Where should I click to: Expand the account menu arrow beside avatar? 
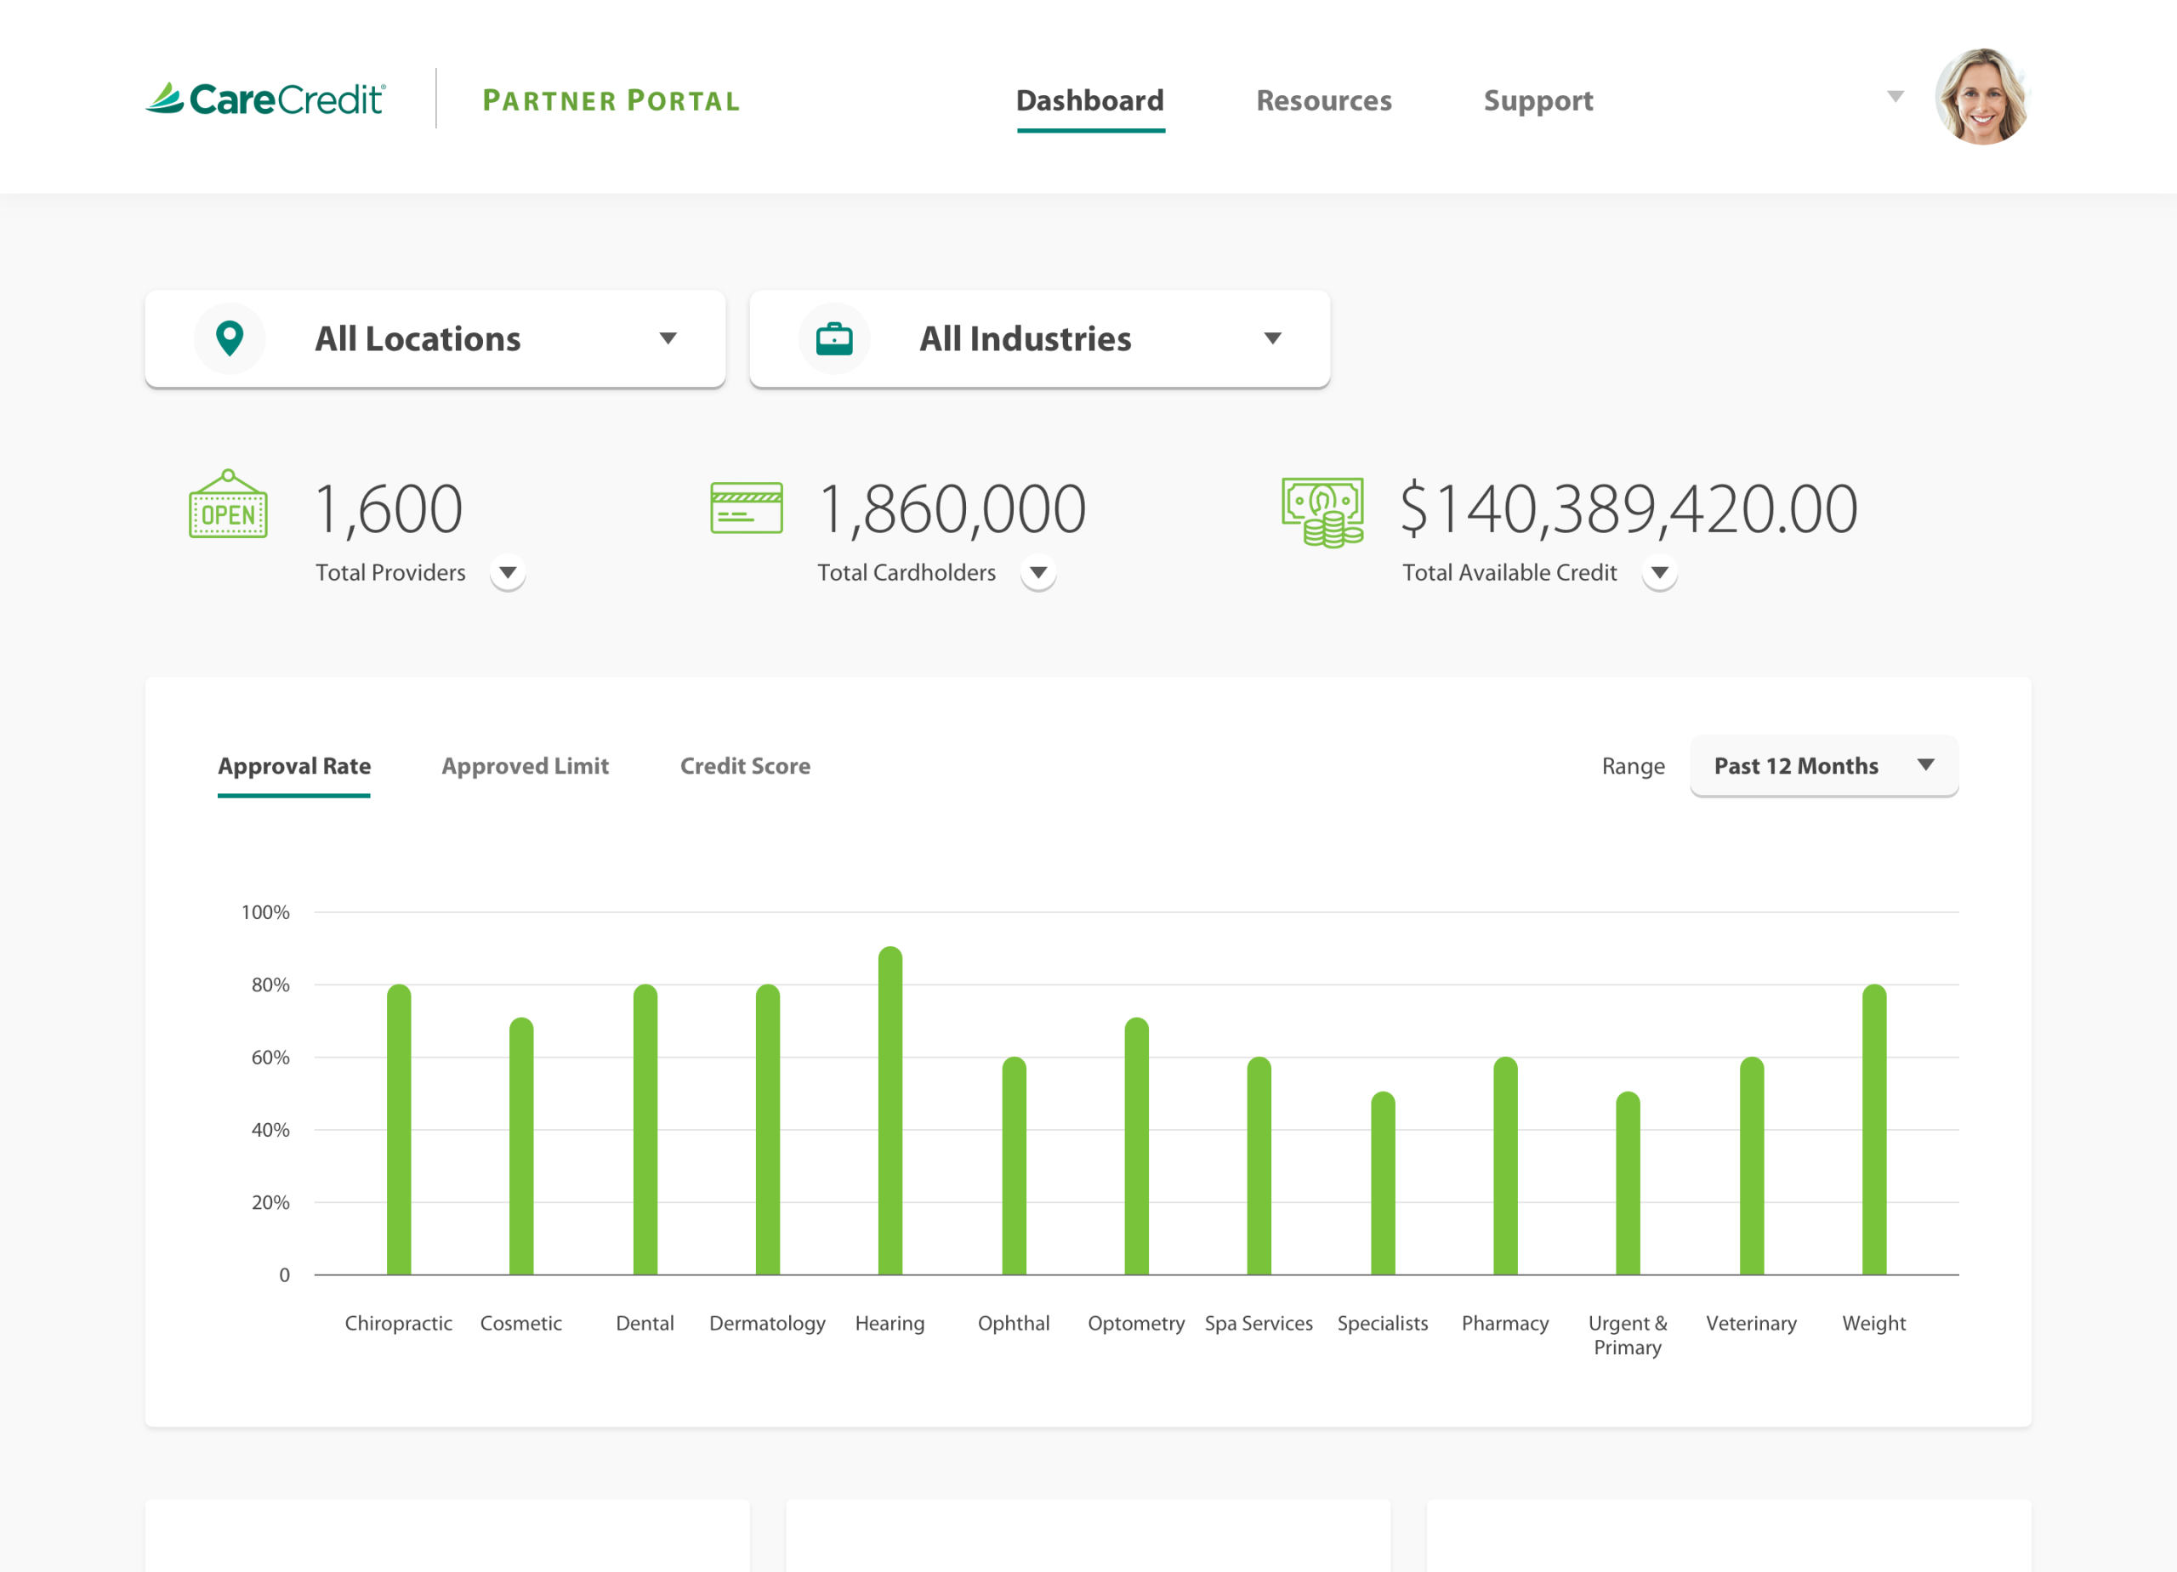1895,96
